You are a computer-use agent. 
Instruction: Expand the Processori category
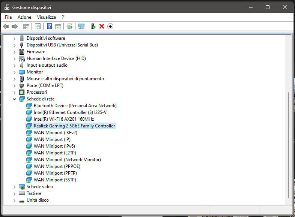point(15,93)
